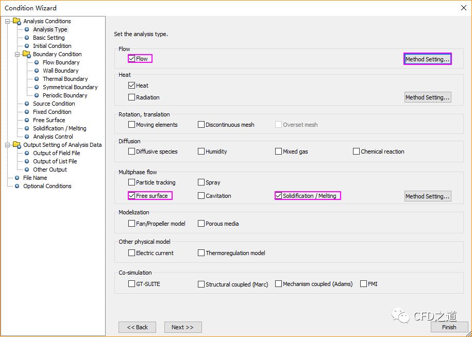472x337 pixels.
Task: Enable the Radiation checkbox
Action: point(132,97)
